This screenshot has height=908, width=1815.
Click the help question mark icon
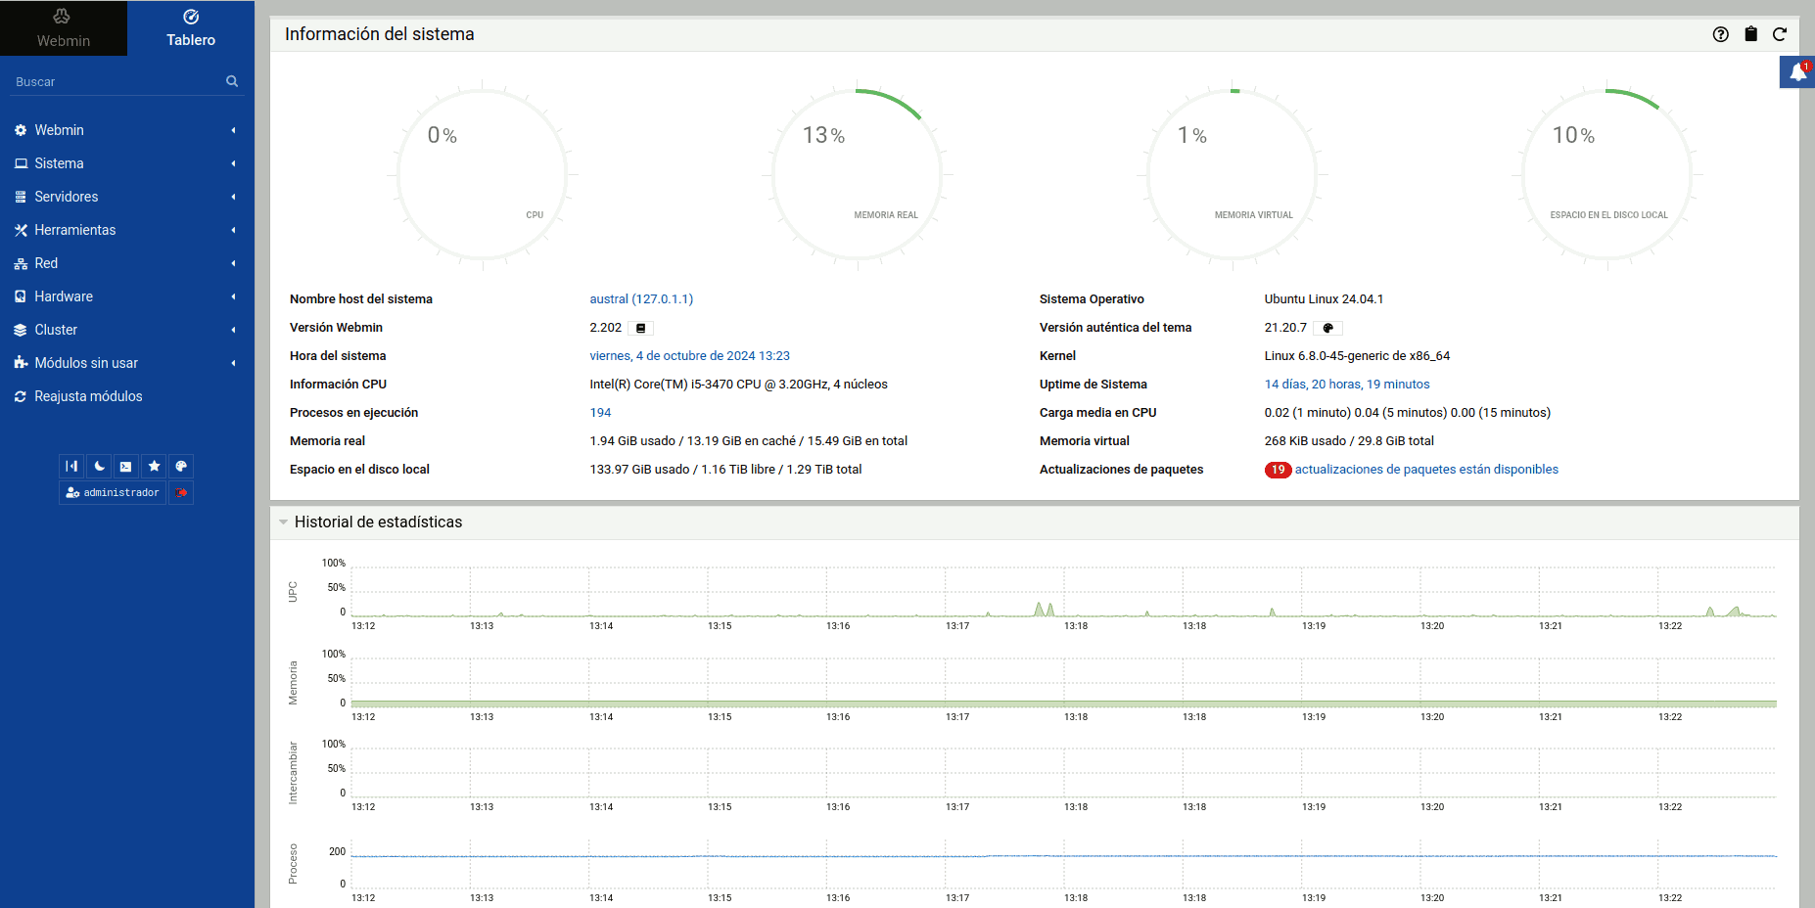click(x=1720, y=34)
